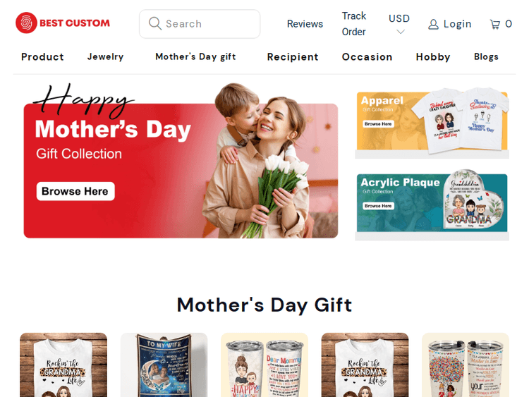Expand the Occasion menu
The height and width of the screenshot is (397, 529).
pos(367,56)
